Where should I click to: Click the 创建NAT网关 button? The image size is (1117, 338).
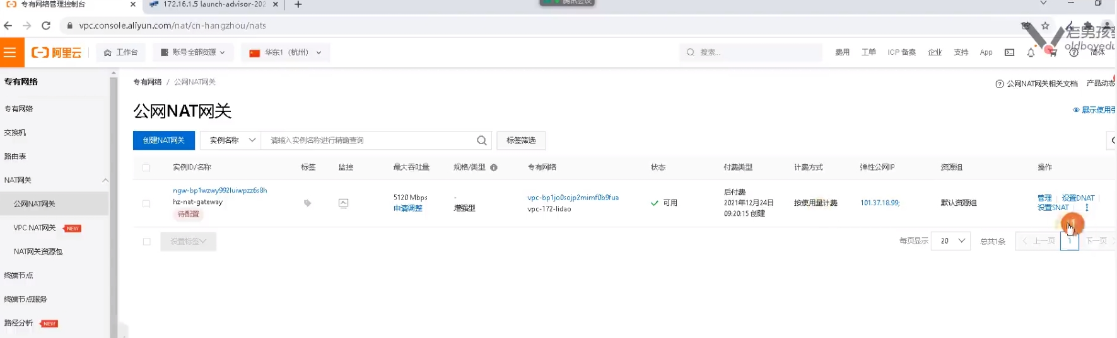click(x=163, y=140)
